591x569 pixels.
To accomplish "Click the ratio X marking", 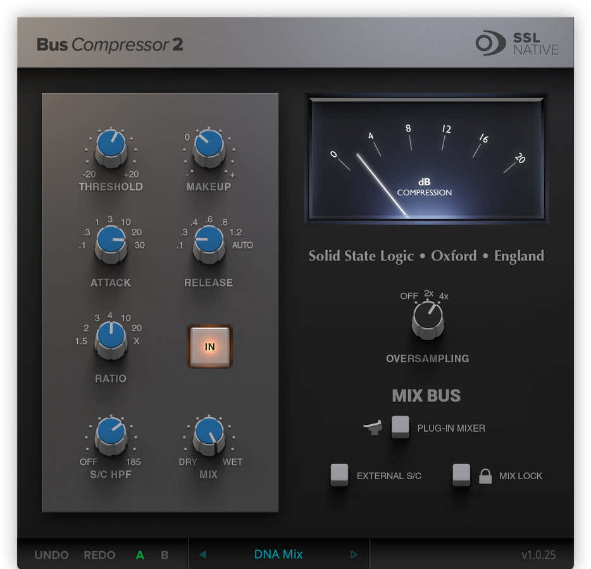I will [137, 341].
